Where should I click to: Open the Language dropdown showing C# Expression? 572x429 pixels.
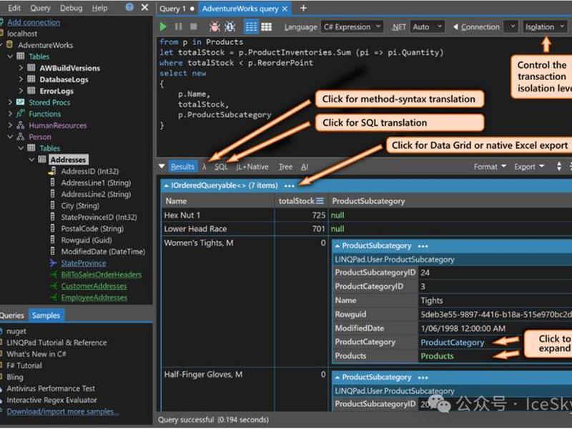[x=352, y=27]
